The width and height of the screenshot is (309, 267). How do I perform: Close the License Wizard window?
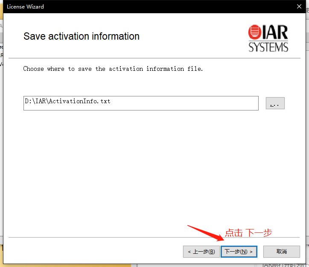tap(299, 6)
